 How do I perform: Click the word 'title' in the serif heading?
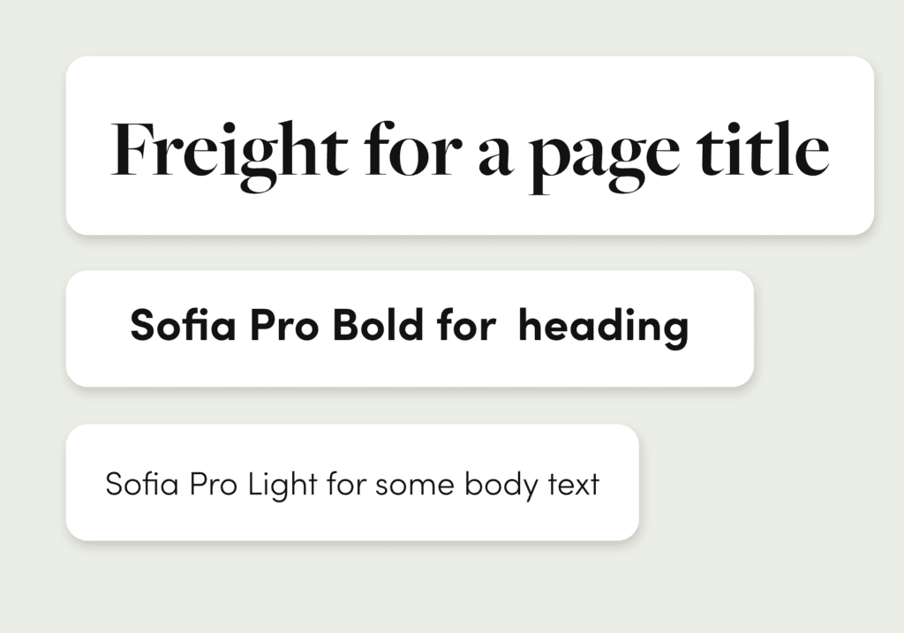[x=764, y=148]
